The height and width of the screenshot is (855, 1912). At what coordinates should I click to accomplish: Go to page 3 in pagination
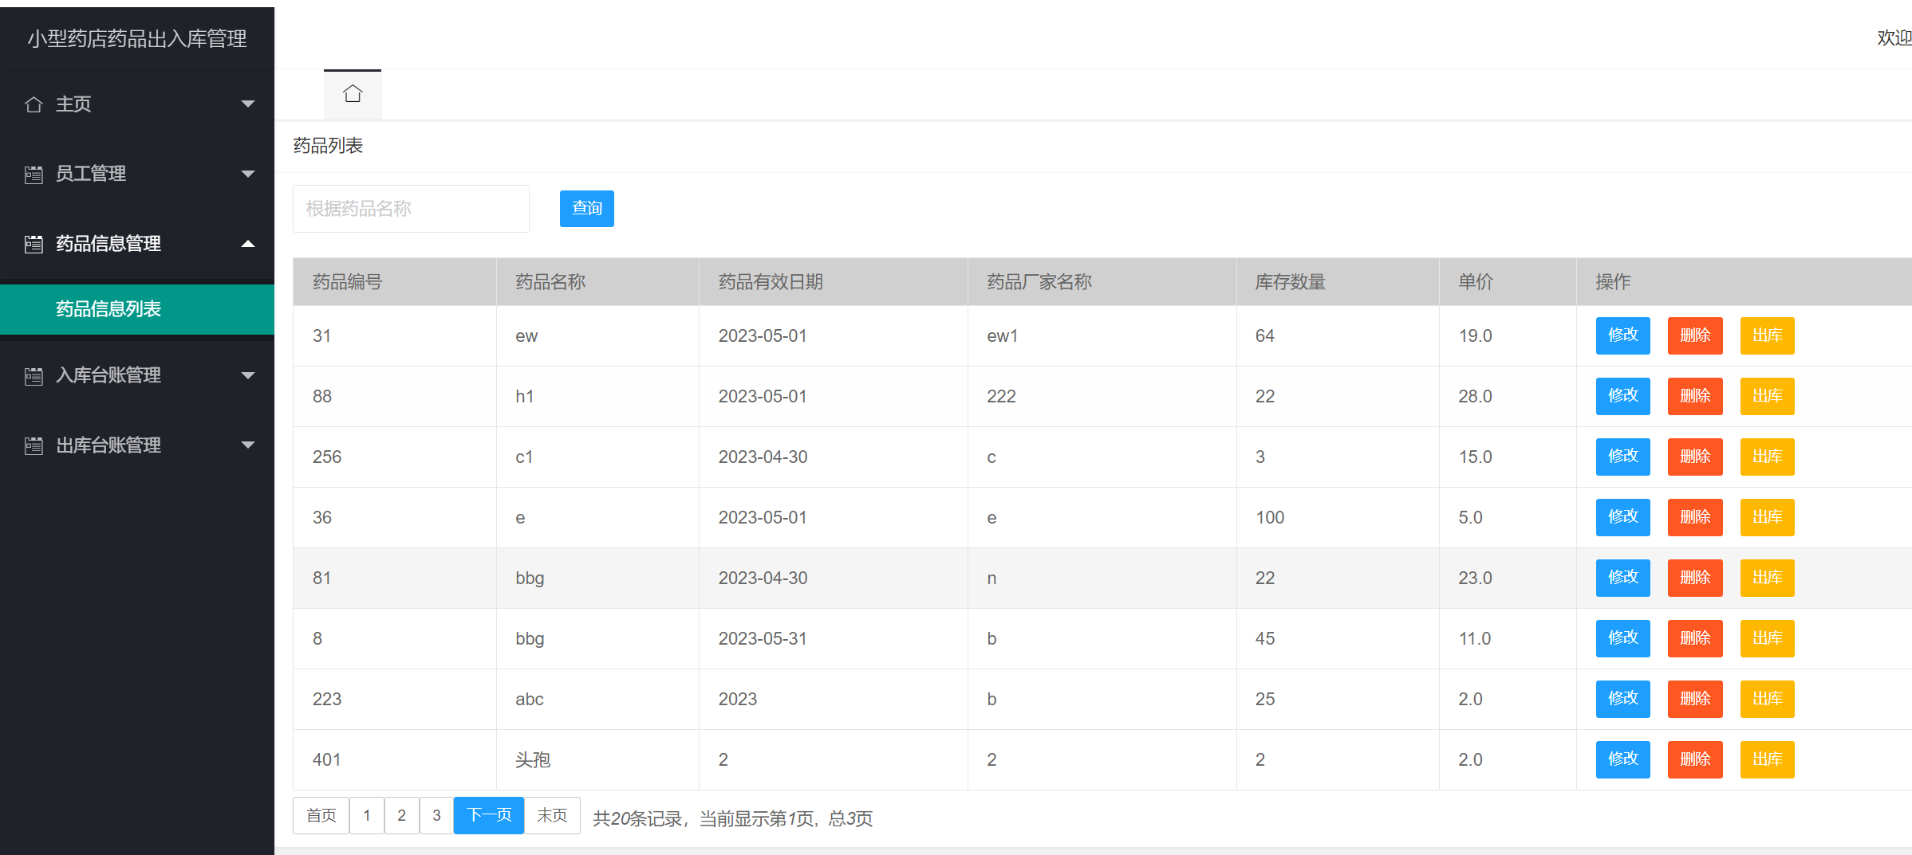(x=436, y=815)
